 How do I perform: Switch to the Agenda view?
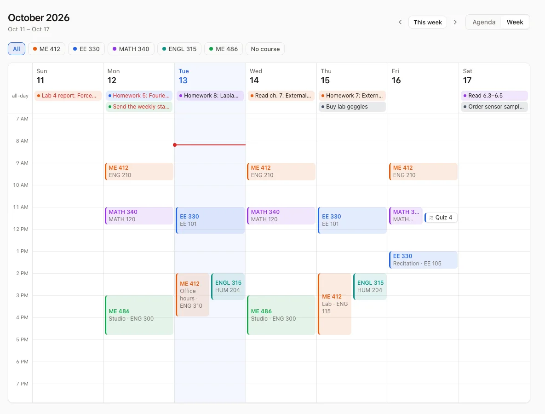483,22
